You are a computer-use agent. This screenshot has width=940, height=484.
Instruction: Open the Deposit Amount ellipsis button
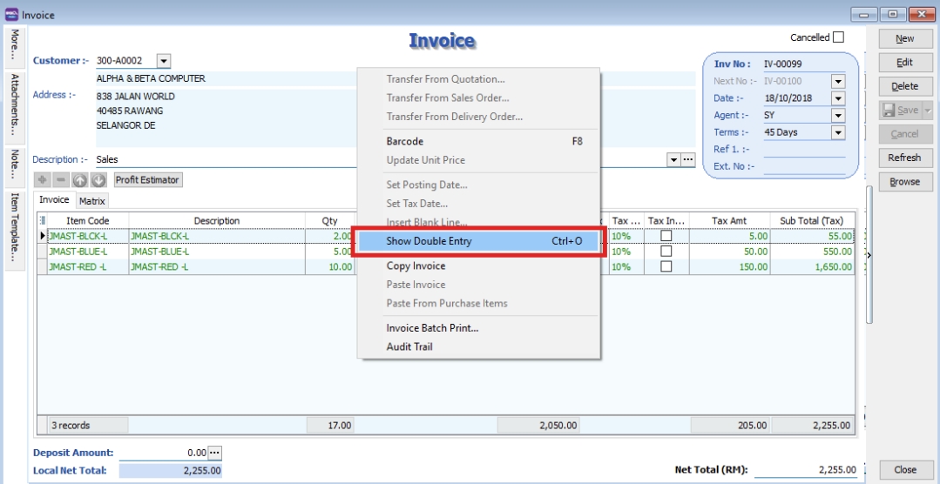click(x=215, y=453)
